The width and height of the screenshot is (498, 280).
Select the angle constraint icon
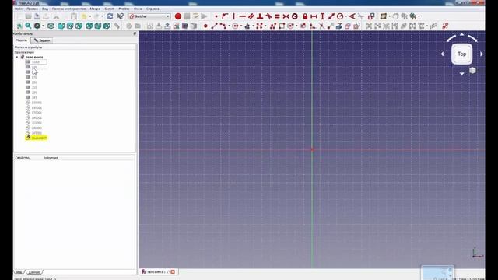coord(352,16)
